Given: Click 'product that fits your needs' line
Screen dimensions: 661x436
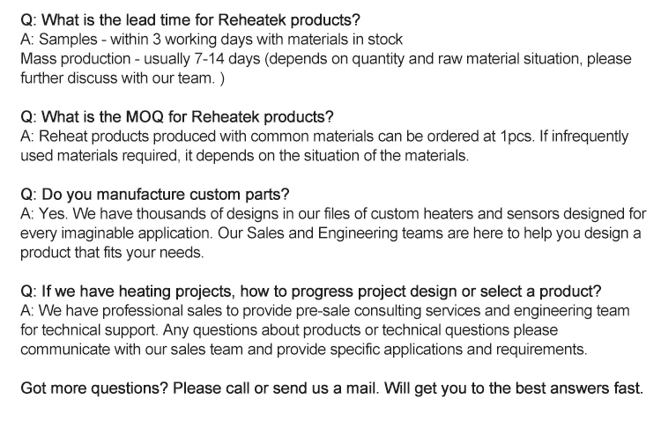Looking at the screenshot, I should 112,252.
